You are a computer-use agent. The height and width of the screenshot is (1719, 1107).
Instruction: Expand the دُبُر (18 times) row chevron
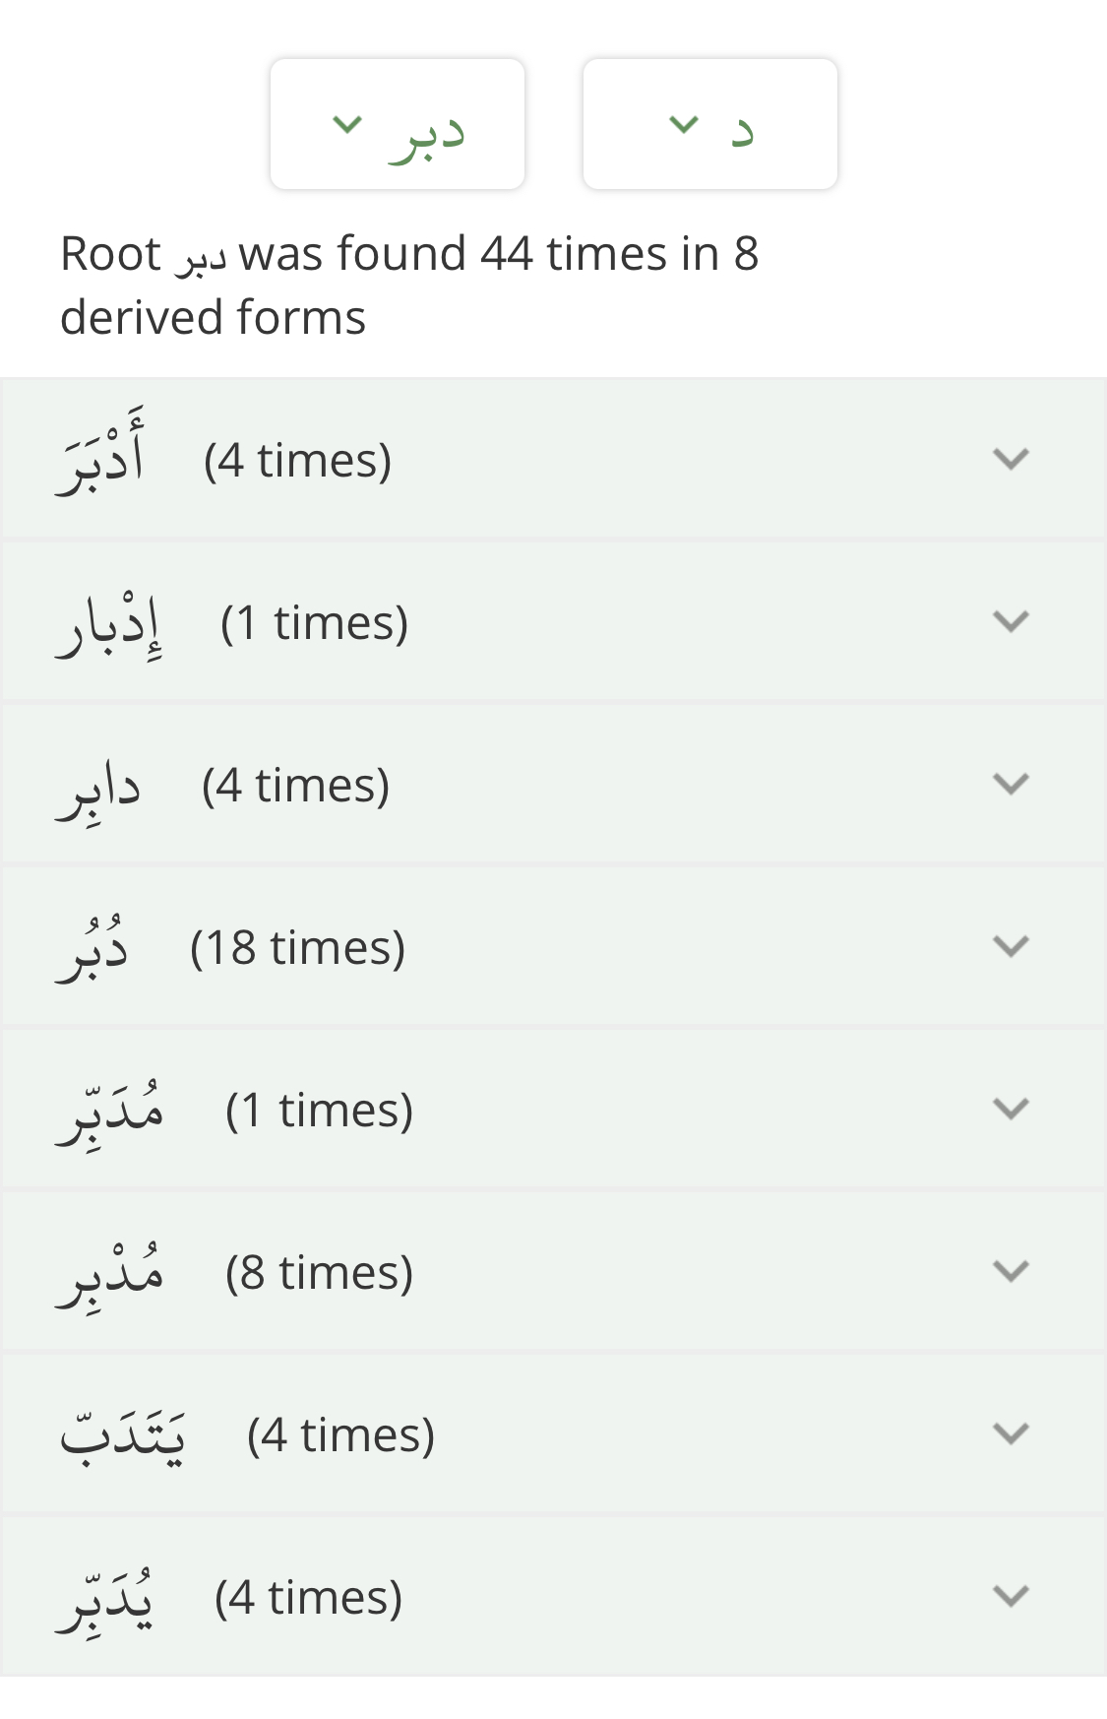point(1011,946)
